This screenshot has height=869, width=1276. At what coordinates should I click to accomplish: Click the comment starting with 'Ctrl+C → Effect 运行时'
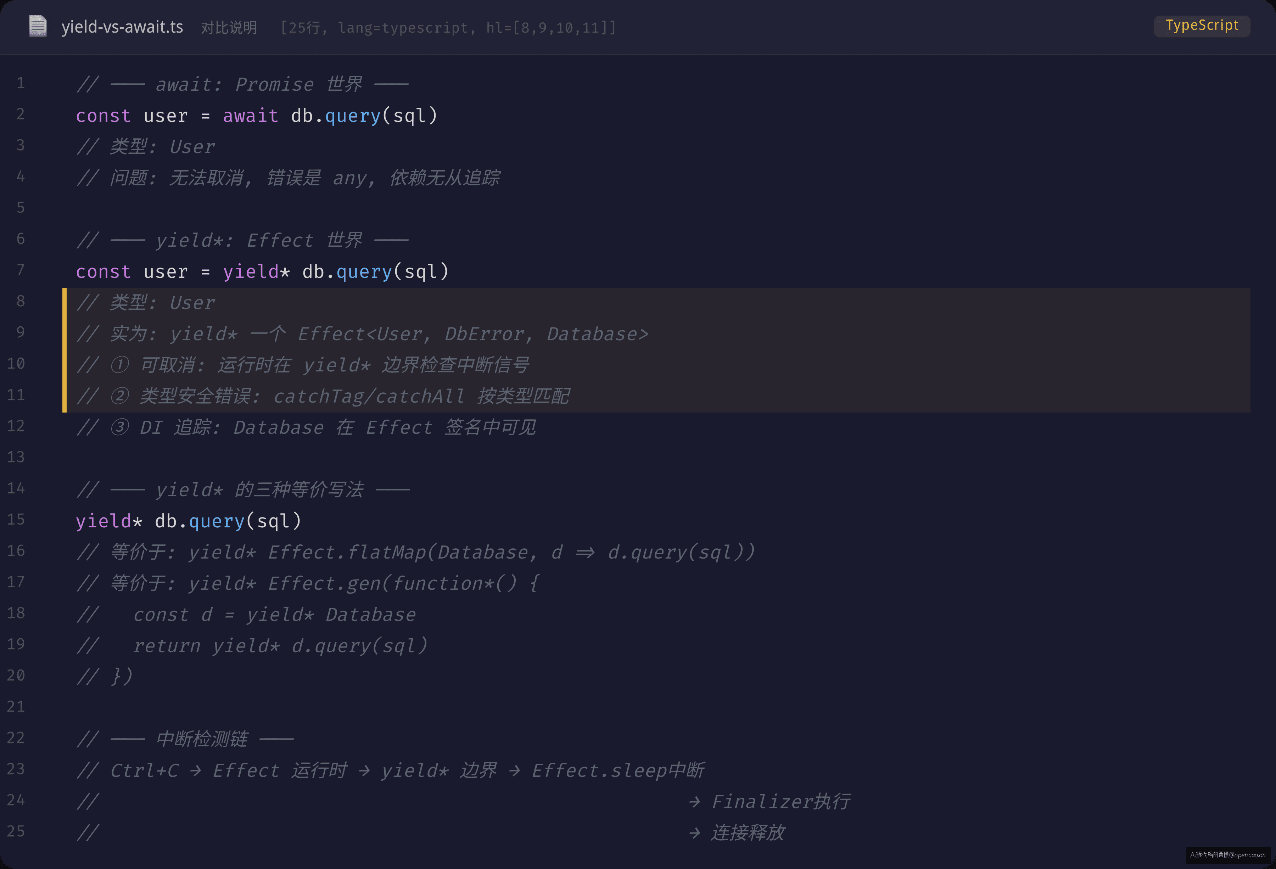(390, 771)
